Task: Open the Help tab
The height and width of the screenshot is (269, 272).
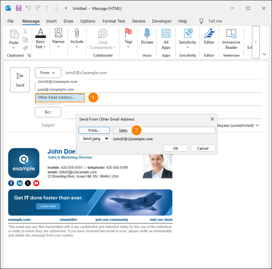Action: click(x=183, y=21)
